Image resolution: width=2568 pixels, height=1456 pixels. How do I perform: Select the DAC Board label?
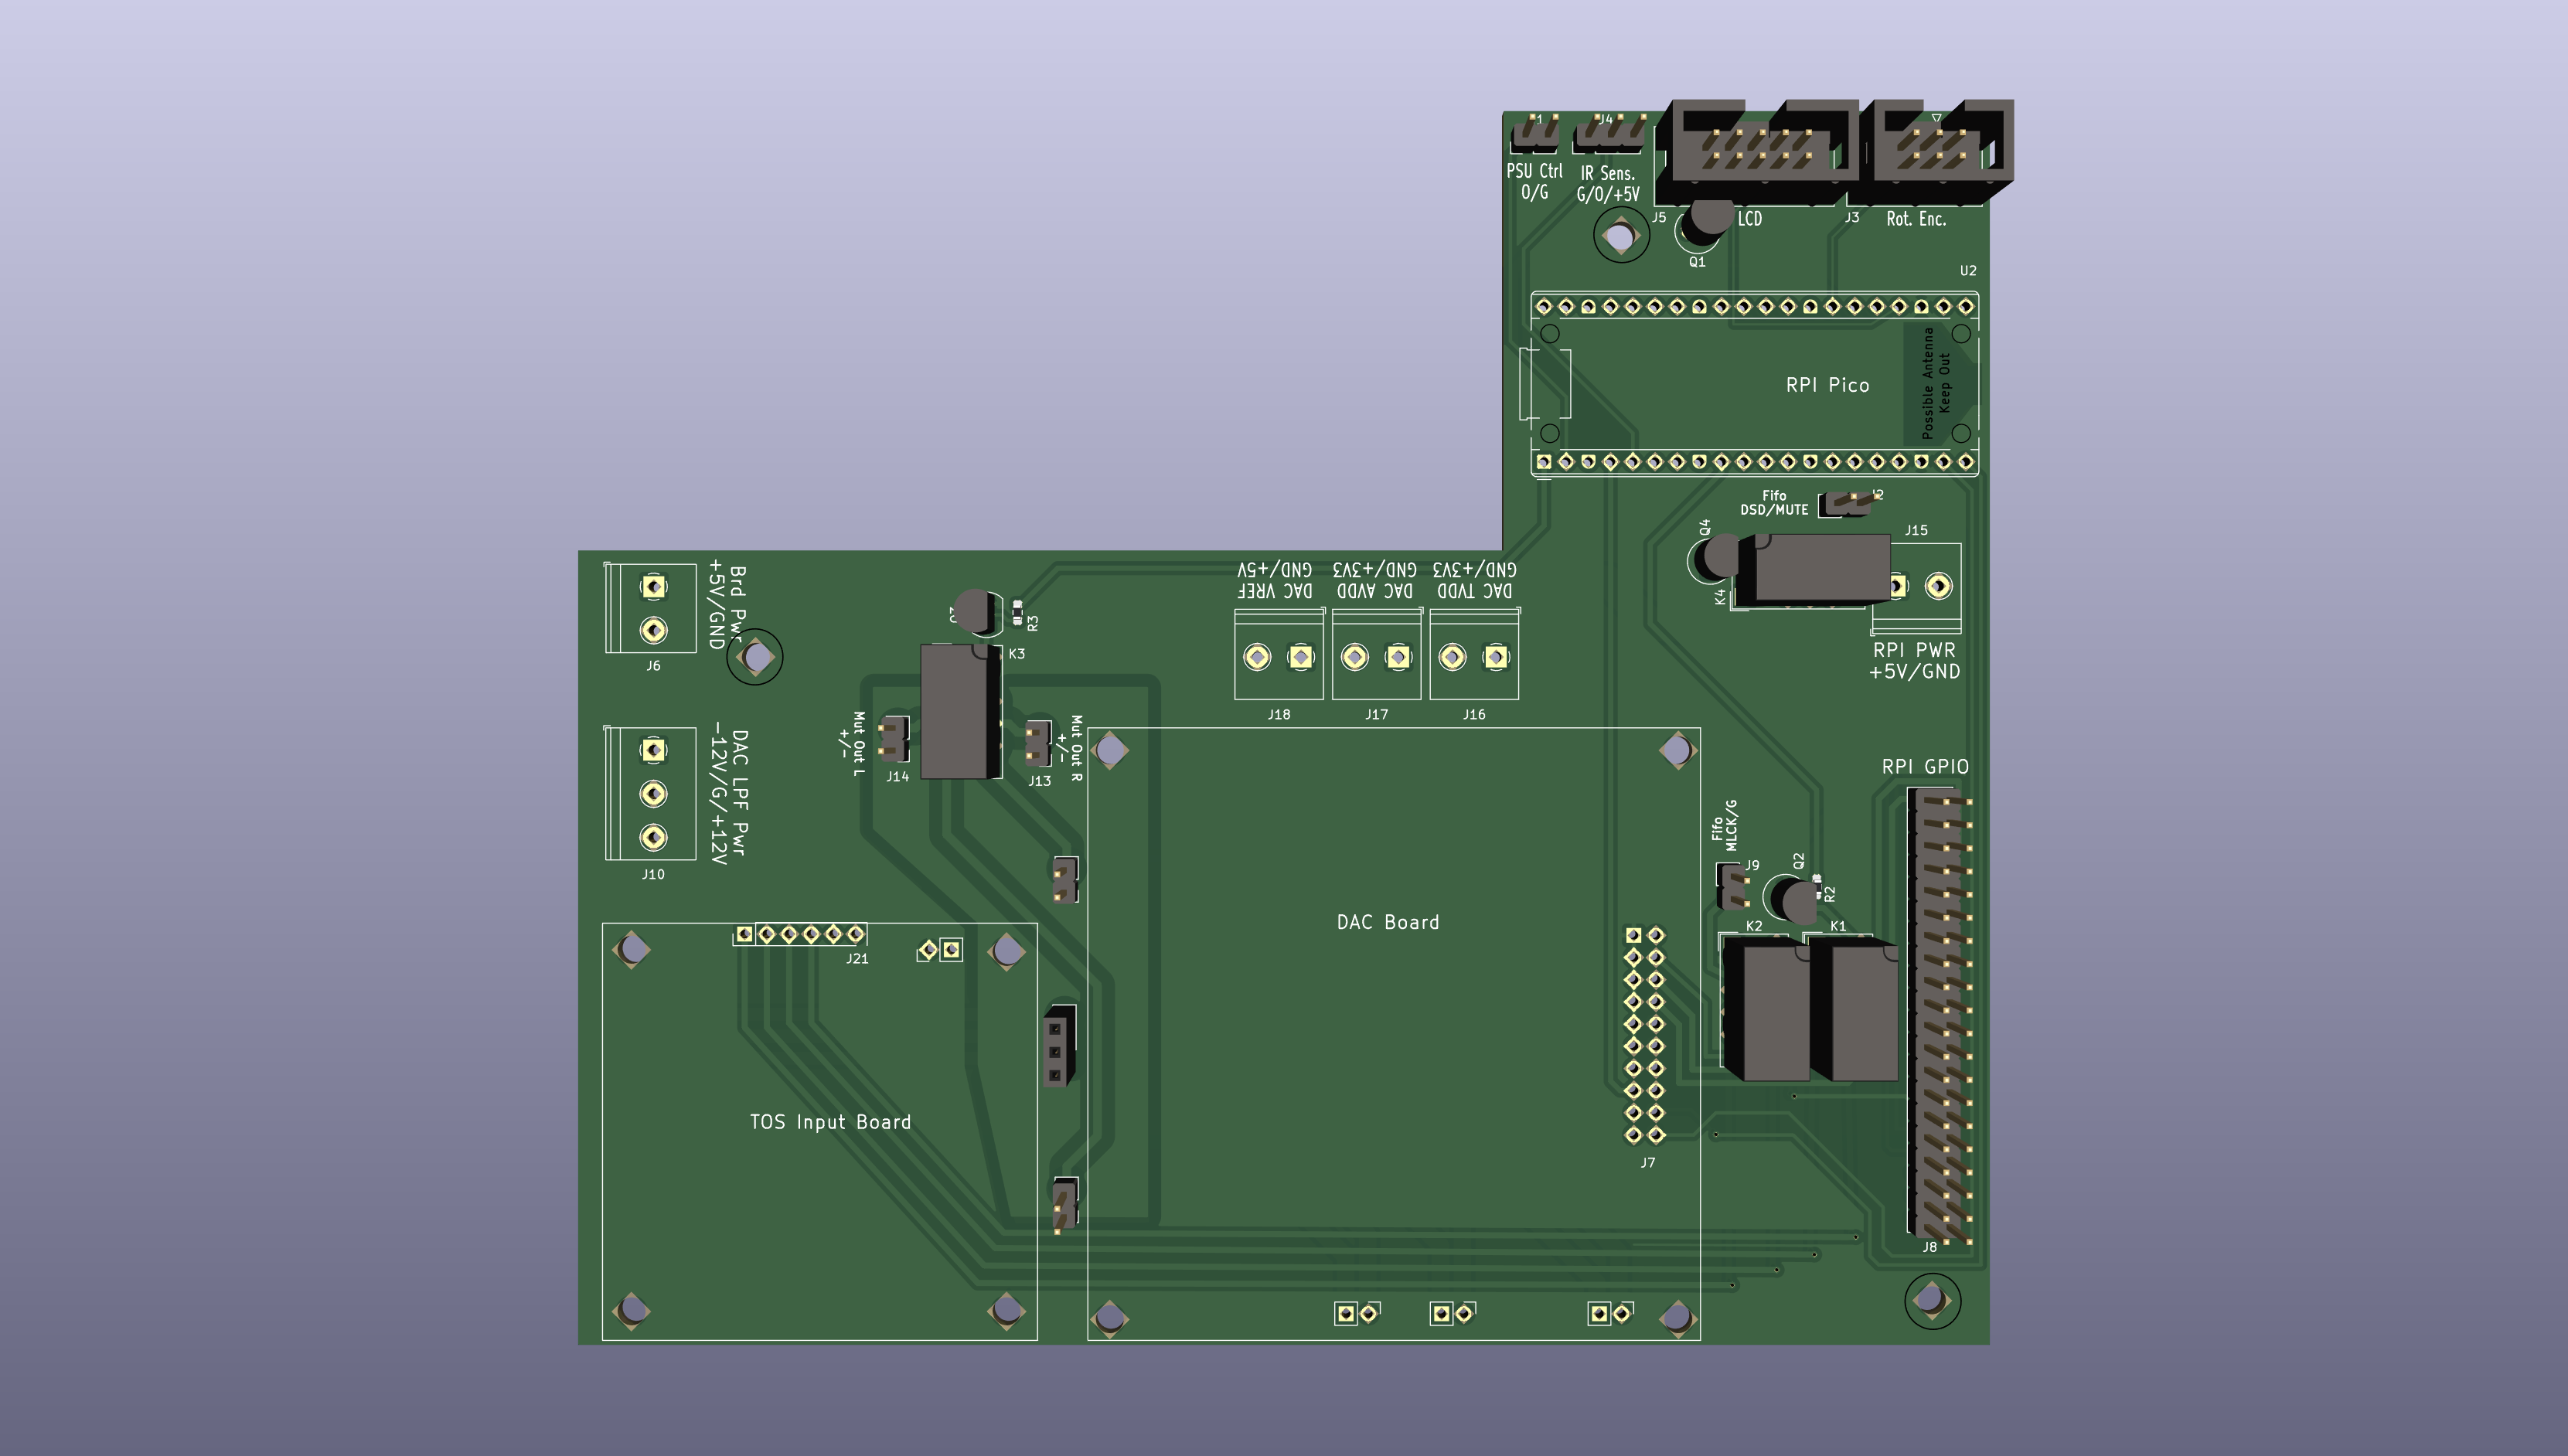point(1388,922)
